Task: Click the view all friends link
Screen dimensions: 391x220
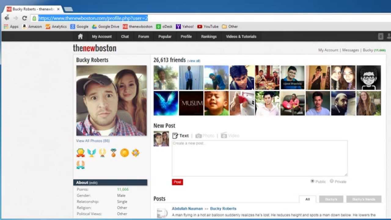Action: pyautogui.click(x=194, y=61)
